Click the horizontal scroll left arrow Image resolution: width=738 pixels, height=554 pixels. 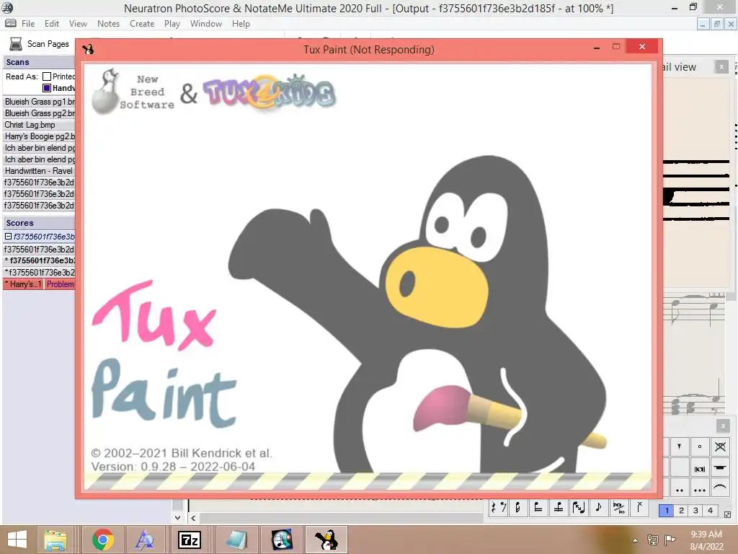[x=193, y=518]
